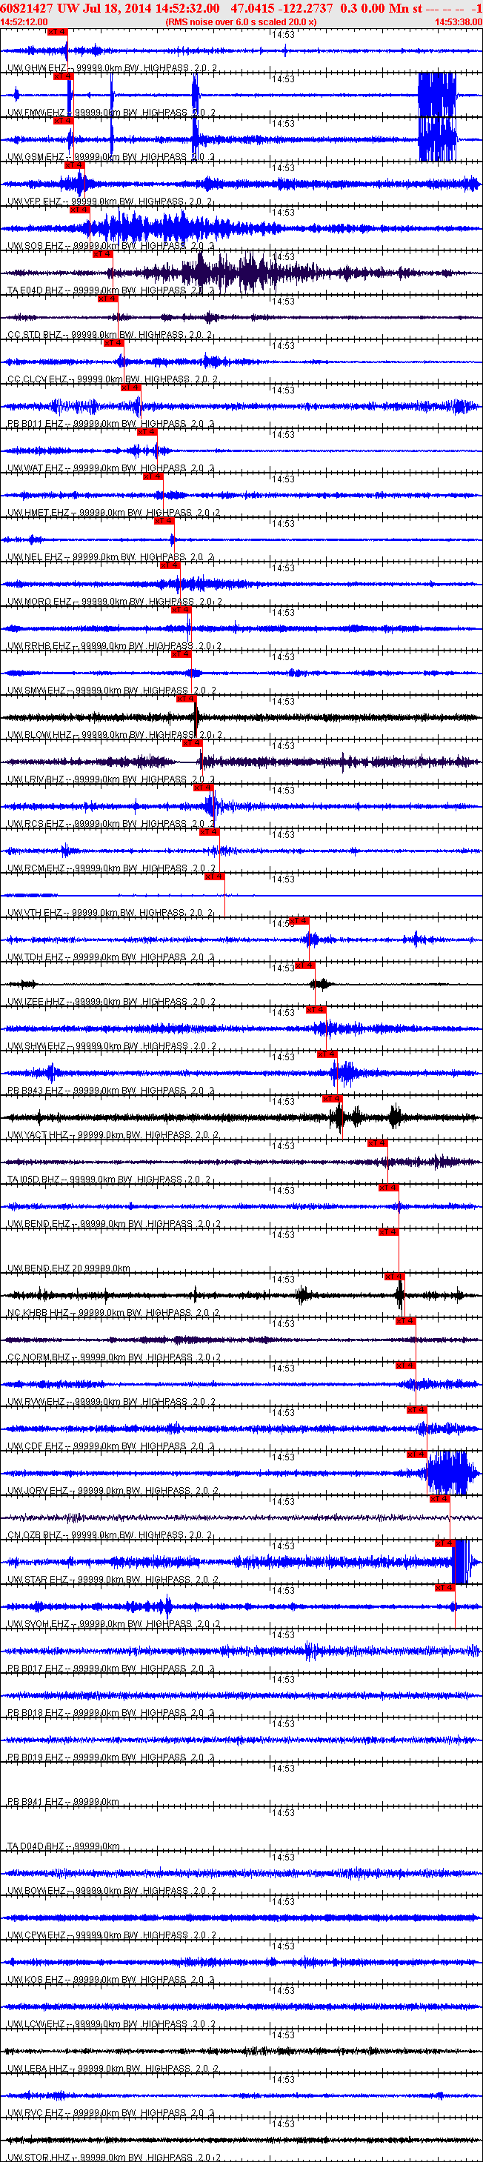Select the 'UW CDF EHZ' station label
The height and width of the screenshot is (2162, 483).
[x=37, y=1447]
